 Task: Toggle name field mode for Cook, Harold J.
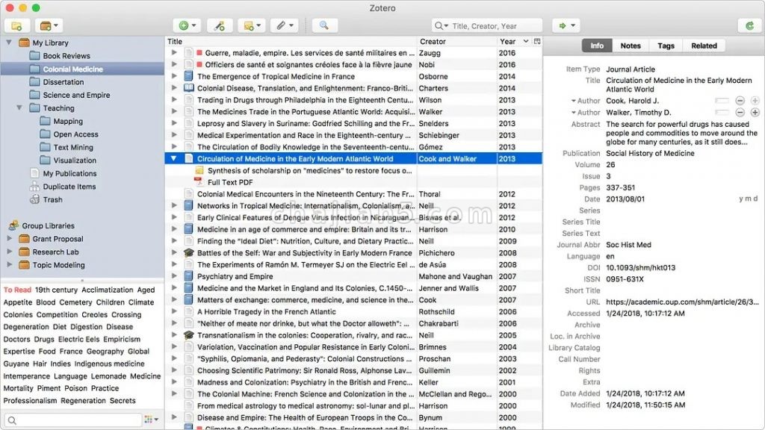coord(722,101)
